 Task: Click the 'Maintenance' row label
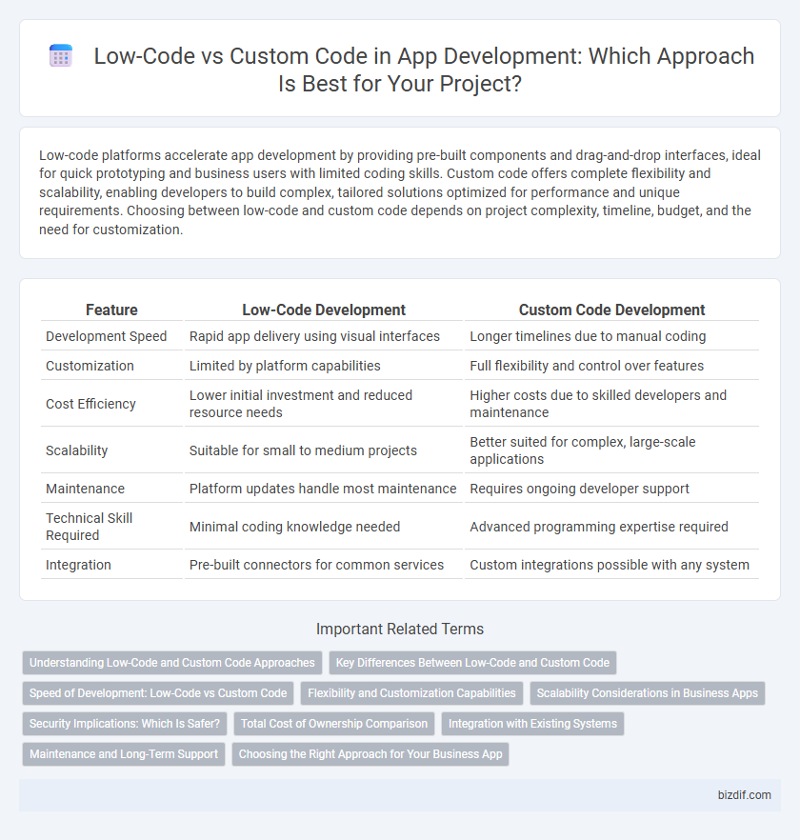pos(85,488)
